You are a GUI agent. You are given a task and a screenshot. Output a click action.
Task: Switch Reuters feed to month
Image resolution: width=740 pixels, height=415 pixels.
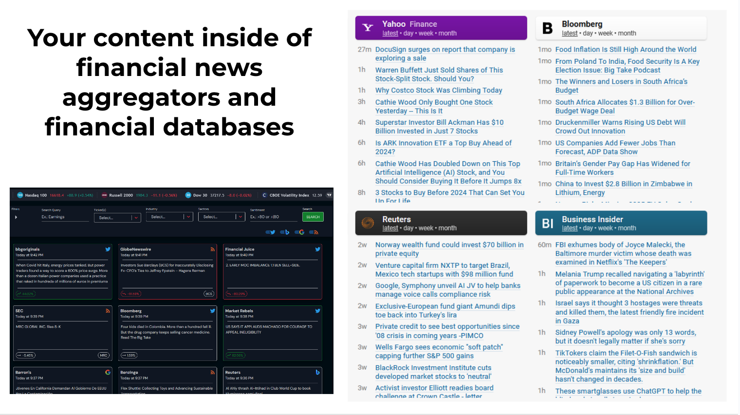click(x=447, y=228)
